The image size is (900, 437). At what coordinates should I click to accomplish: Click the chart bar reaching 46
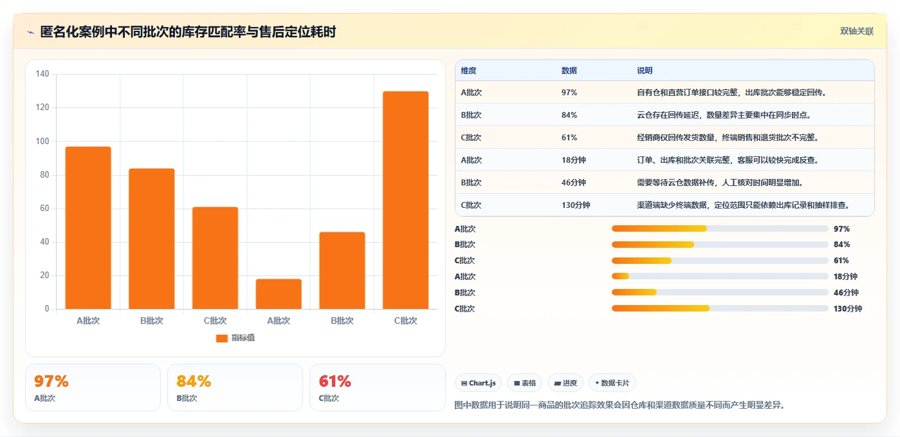tap(342, 270)
